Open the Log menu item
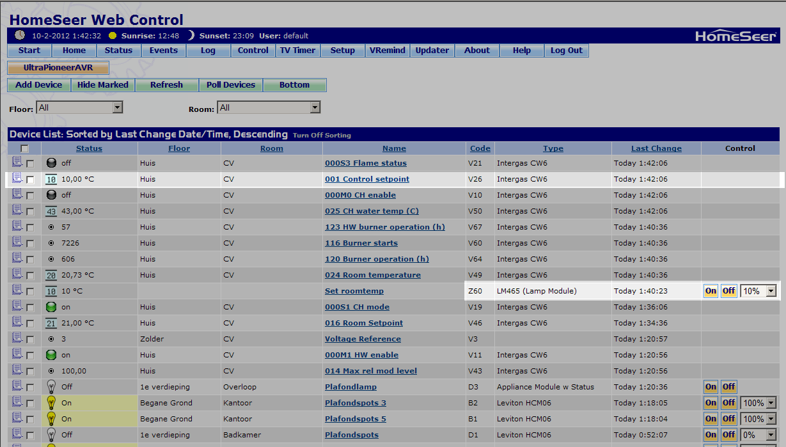The image size is (786, 447). 208,51
